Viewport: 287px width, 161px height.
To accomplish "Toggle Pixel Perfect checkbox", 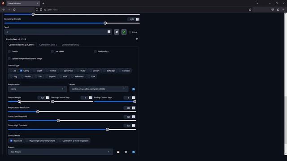I will click(96, 51).
